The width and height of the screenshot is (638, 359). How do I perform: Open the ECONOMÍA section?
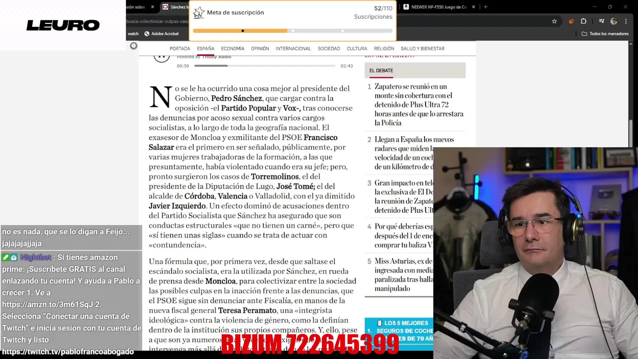click(233, 49)
